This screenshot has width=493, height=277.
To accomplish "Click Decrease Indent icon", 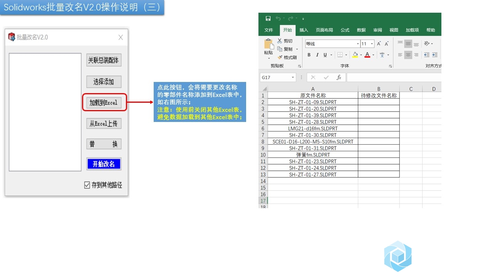I will (427, 55).
